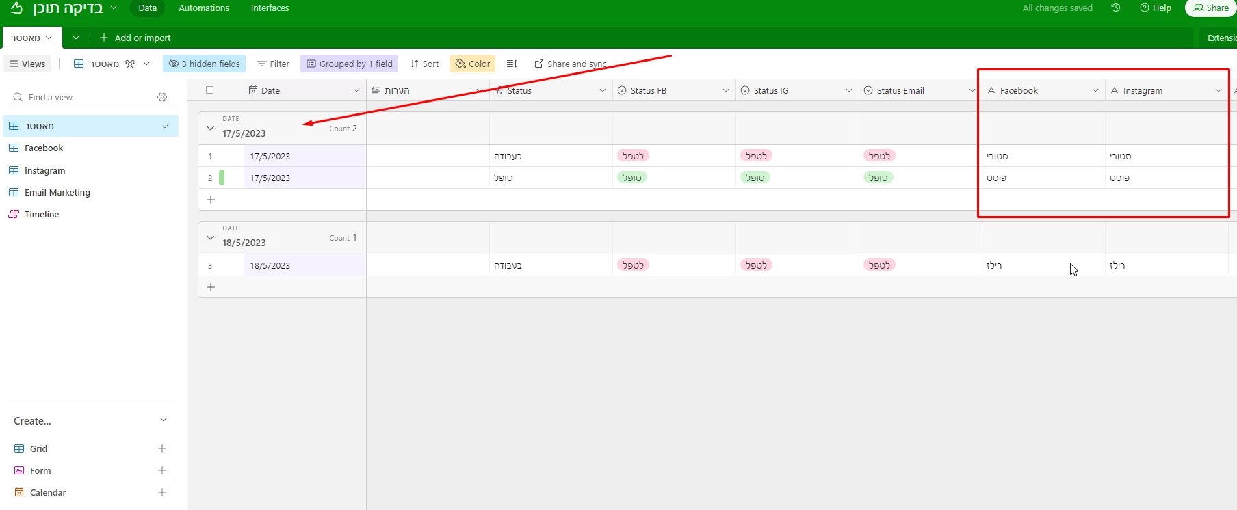Screen dimensions: 1237x510
Task: Open the Help menu
Action: pos(1156,8)
